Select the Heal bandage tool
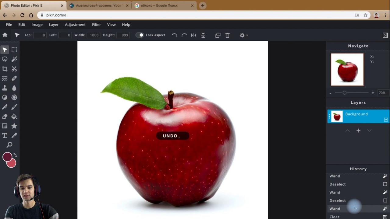Viewport: 390px width, 219px height. [x=14, y=78]
